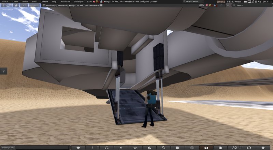273x150 pixels.
Task: Click the Moderate 'M' maturity rating icon
Action: [101, 5]
